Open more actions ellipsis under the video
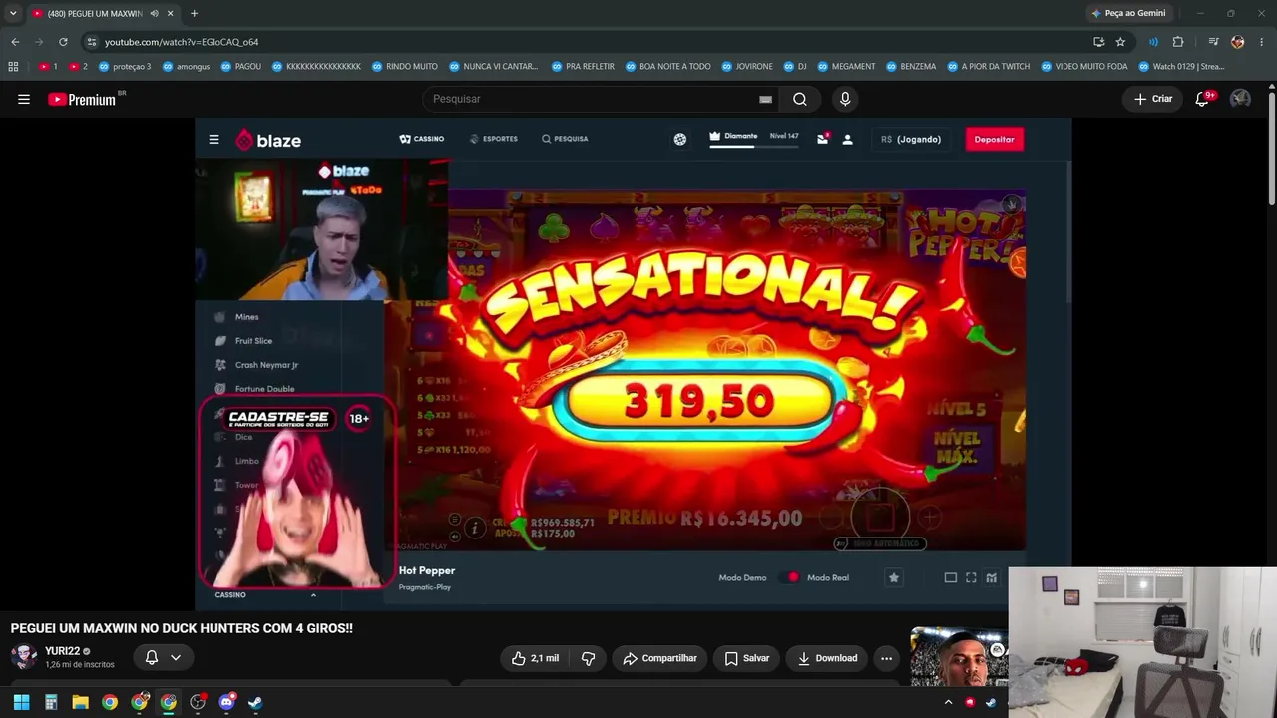This screenshot has height=718, width=1277. tap(886, 658)
